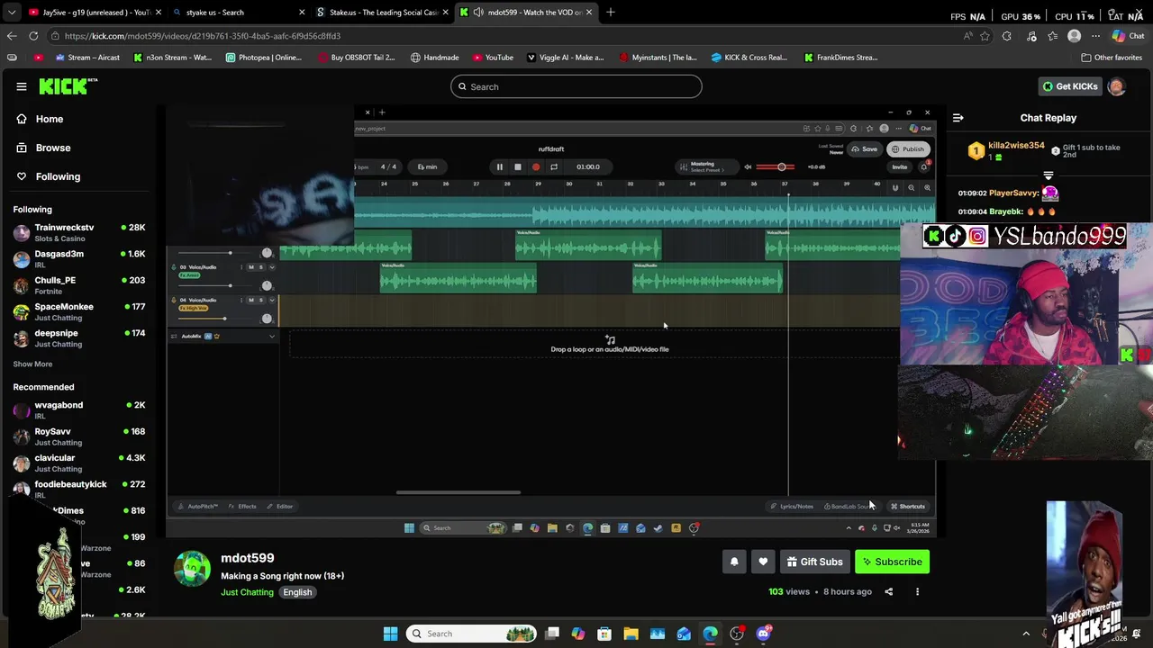Click the Invite button in BandLab
The image size is (1153, 648).
point(899,166)
